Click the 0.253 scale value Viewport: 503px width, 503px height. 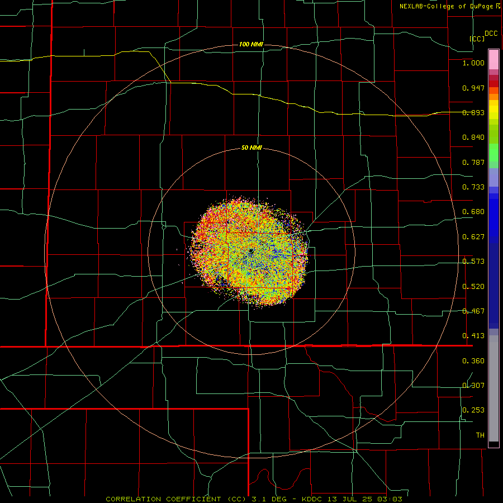473,410
